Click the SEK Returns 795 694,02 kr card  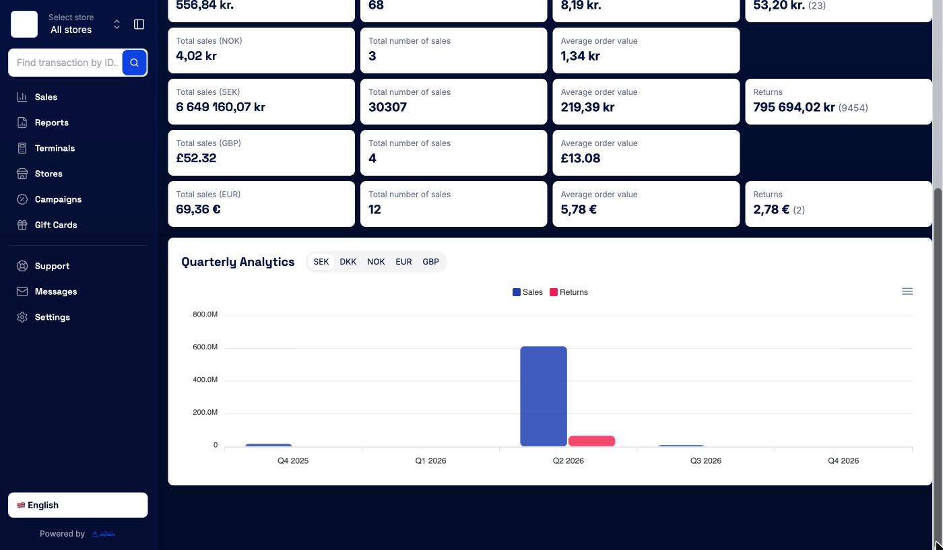(839, 102)
